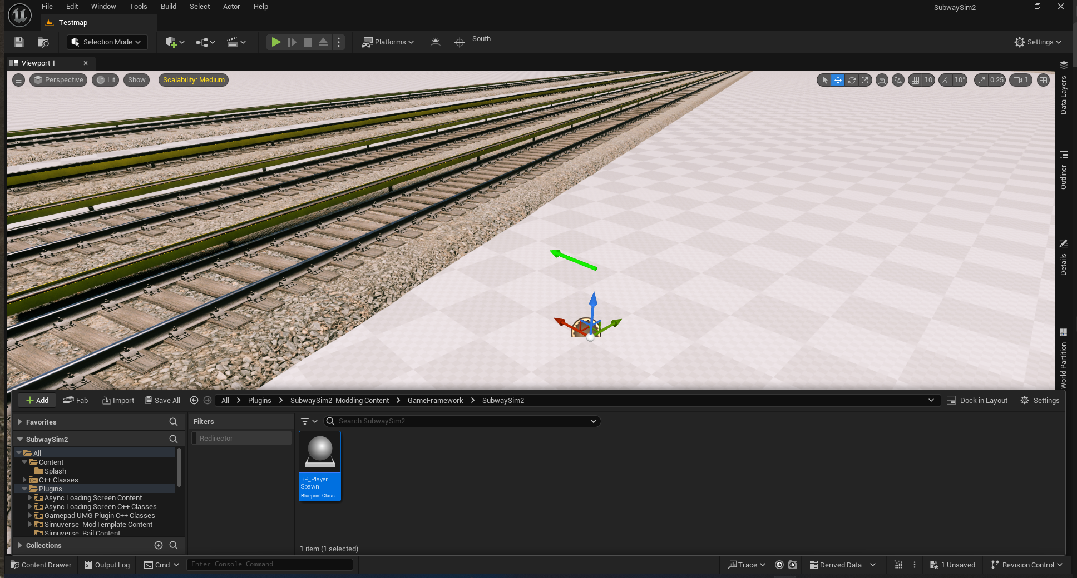This screenshot has width=1077, height=578.
Task: Select the rotate transform tool
Action: click(852, 80)
